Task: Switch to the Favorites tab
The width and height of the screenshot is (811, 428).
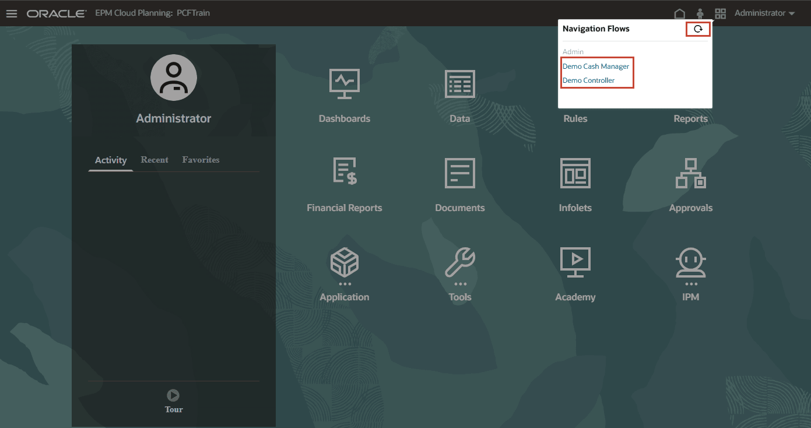Action: coord(201,159)
